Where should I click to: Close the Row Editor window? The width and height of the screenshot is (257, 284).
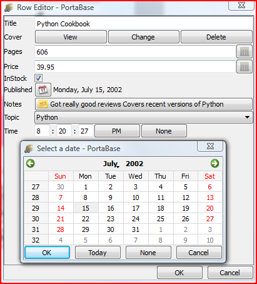241,5
